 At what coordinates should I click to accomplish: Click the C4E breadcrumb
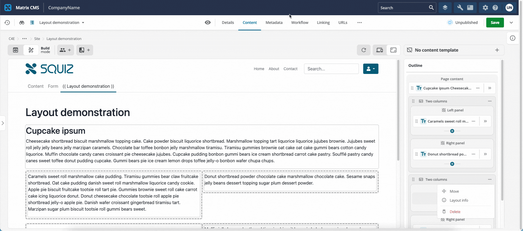(x=12, y=39)
